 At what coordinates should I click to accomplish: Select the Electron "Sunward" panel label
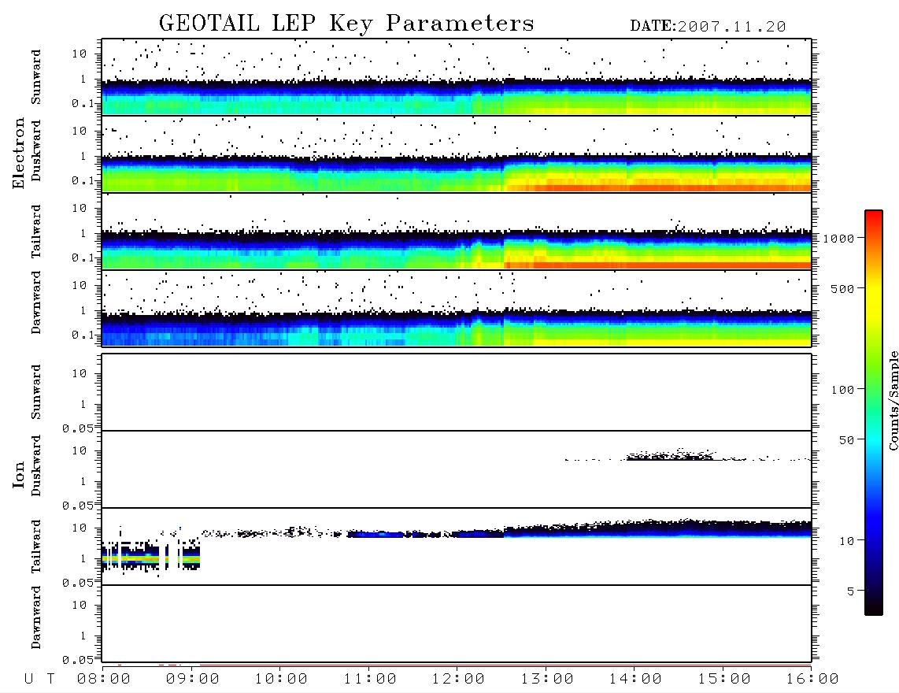click(x=36, y=77)
